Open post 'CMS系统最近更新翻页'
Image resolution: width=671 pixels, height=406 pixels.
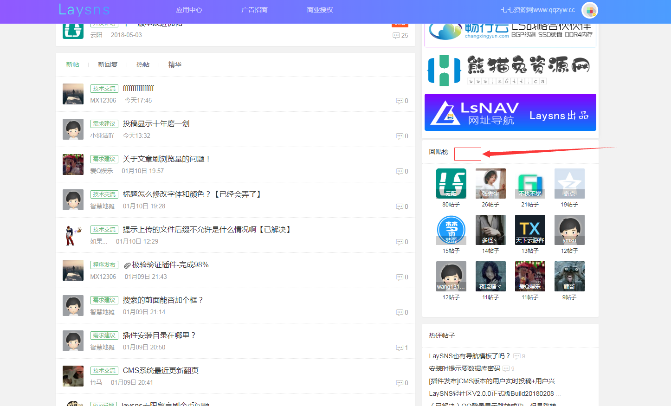tap(161, 371)
